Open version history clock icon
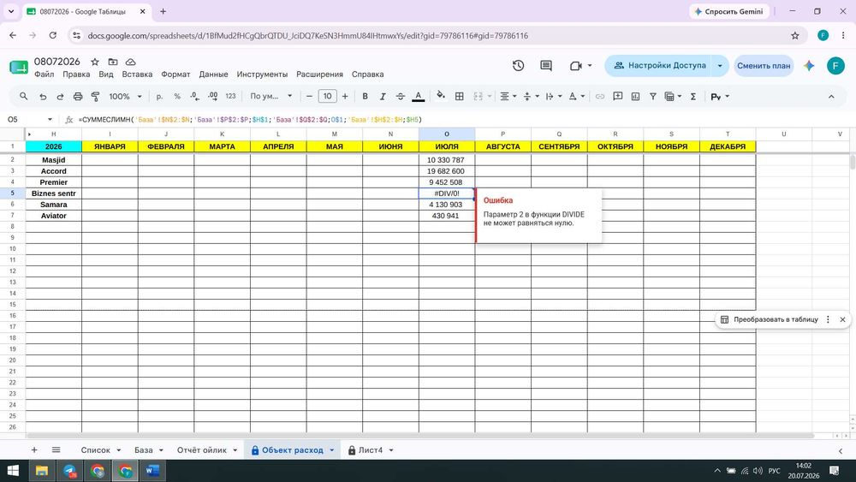The height and width of the screenshot is (482, 856). pyautogui.click(x=518, y=66)
